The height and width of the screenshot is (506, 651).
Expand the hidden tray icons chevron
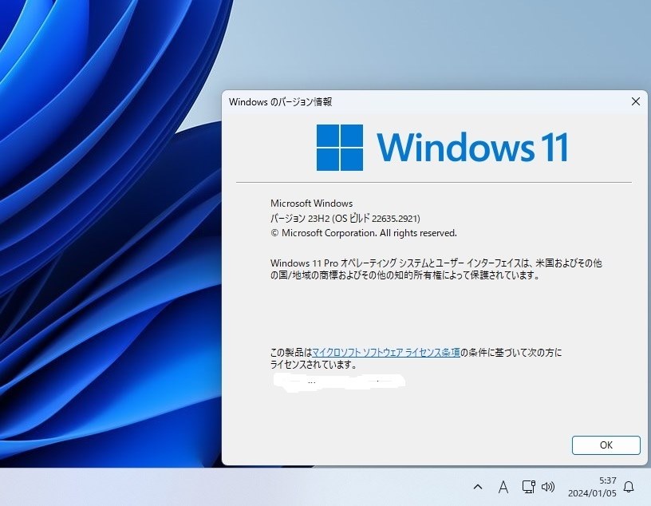tap(478, 486)
